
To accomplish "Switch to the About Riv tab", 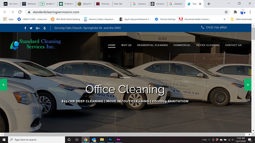I will coord(85,4).
